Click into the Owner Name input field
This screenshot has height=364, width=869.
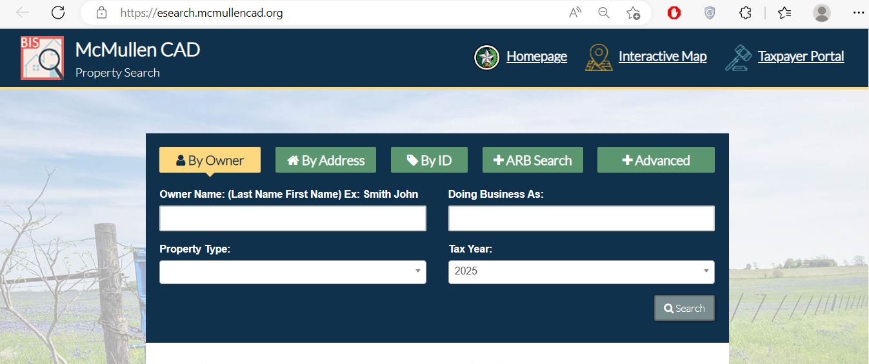coord(292,218)
